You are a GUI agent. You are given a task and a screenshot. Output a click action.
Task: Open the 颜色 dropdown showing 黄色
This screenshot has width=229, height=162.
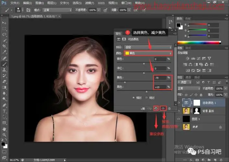click(x=148, y=53)
